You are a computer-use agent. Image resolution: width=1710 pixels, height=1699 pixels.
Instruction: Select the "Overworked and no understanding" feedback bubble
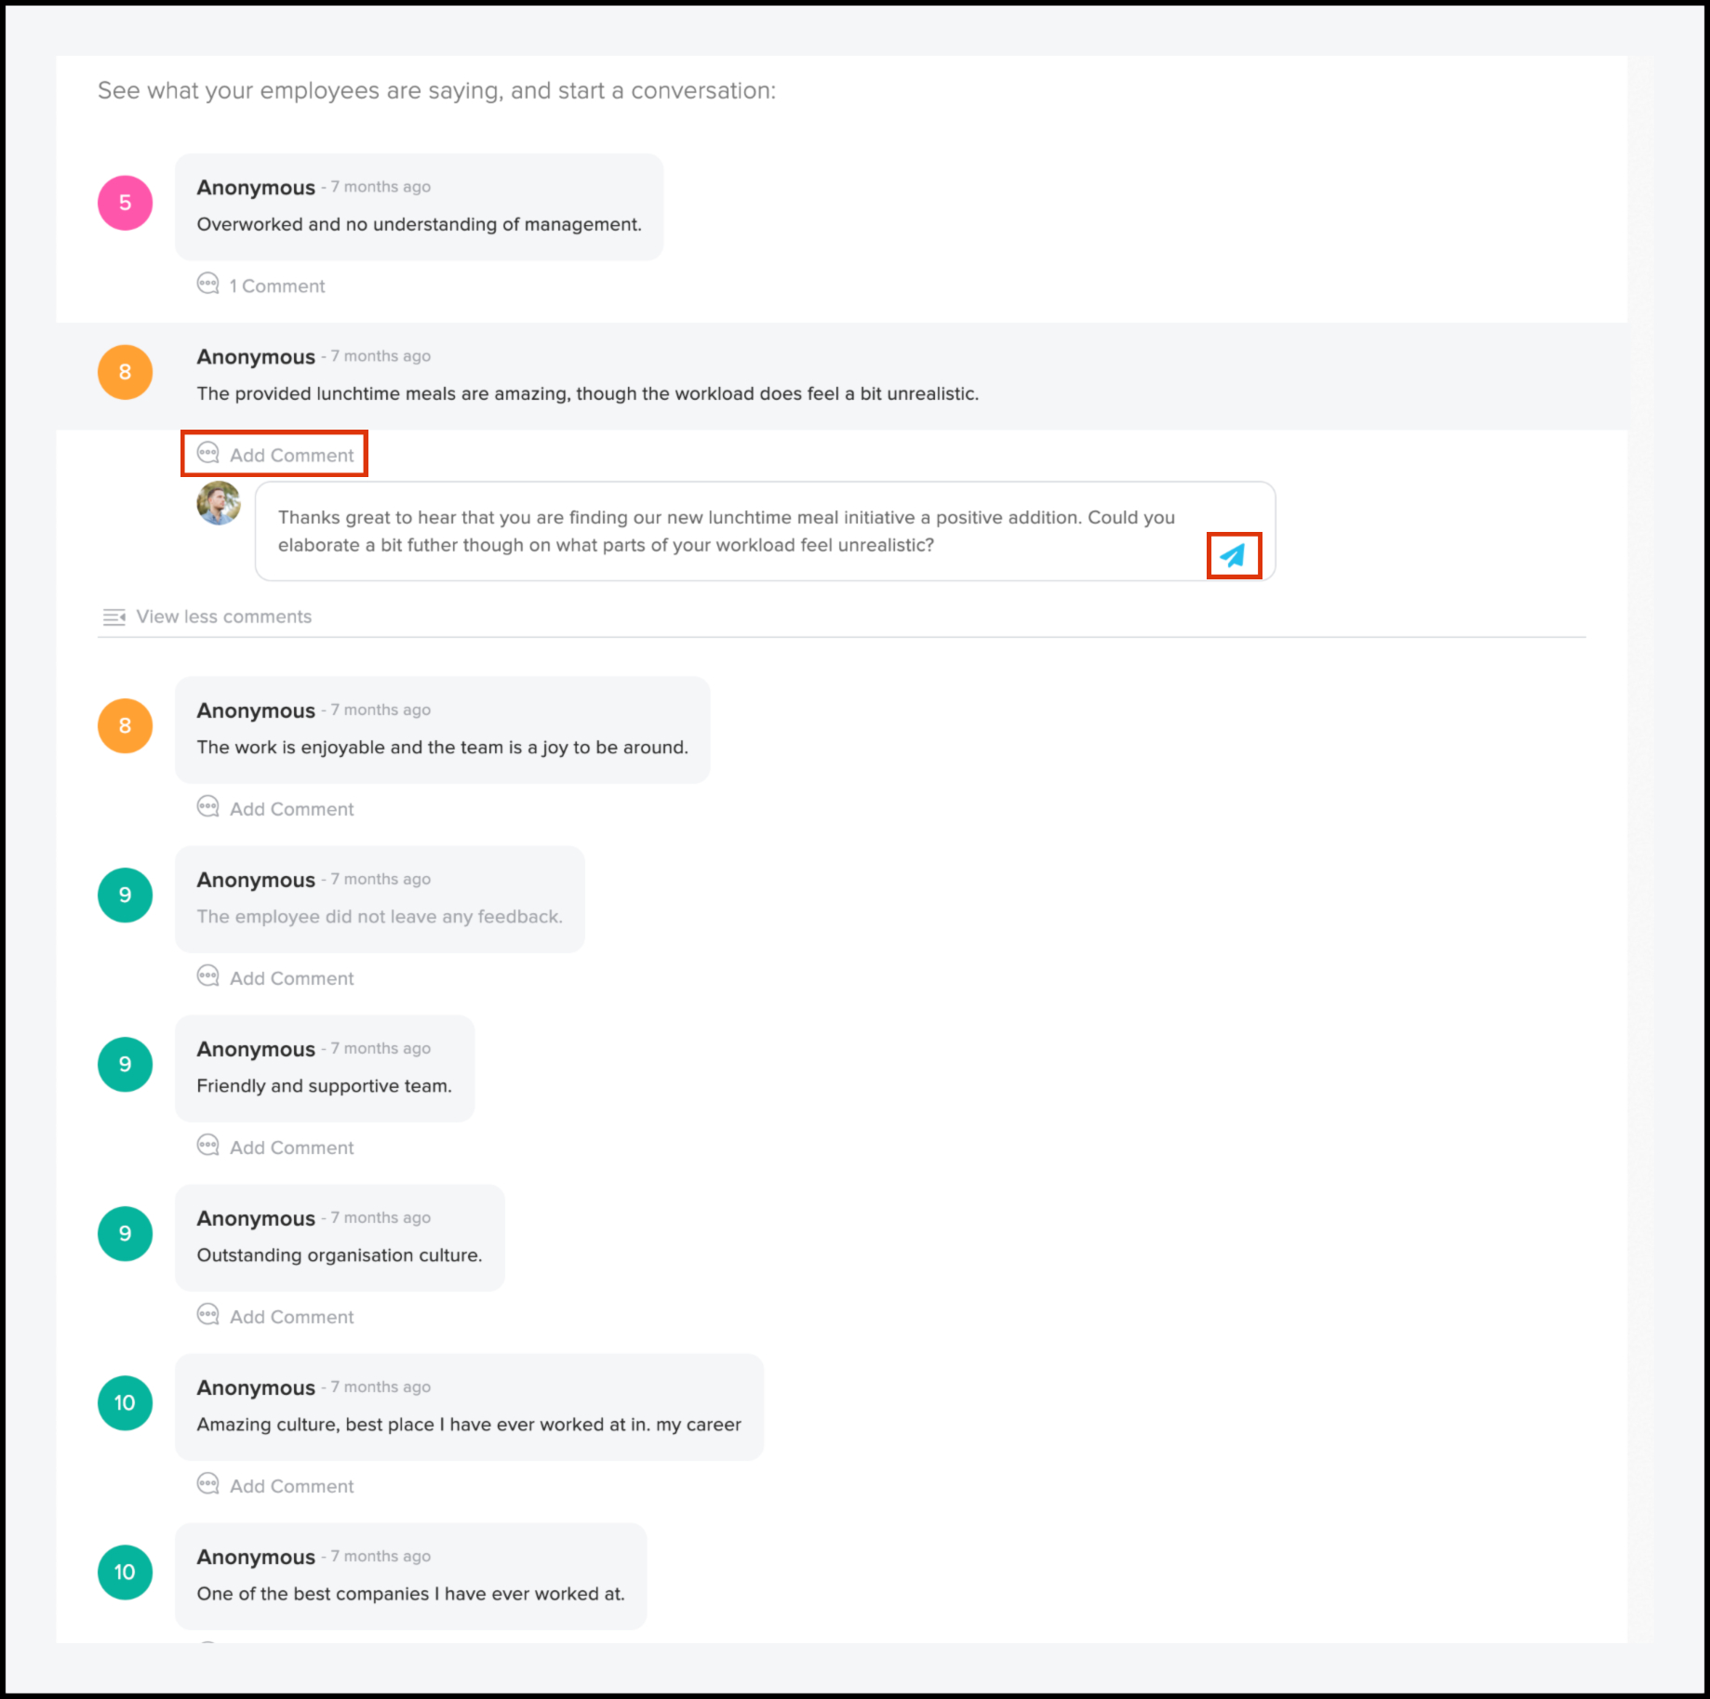(419, 207)
